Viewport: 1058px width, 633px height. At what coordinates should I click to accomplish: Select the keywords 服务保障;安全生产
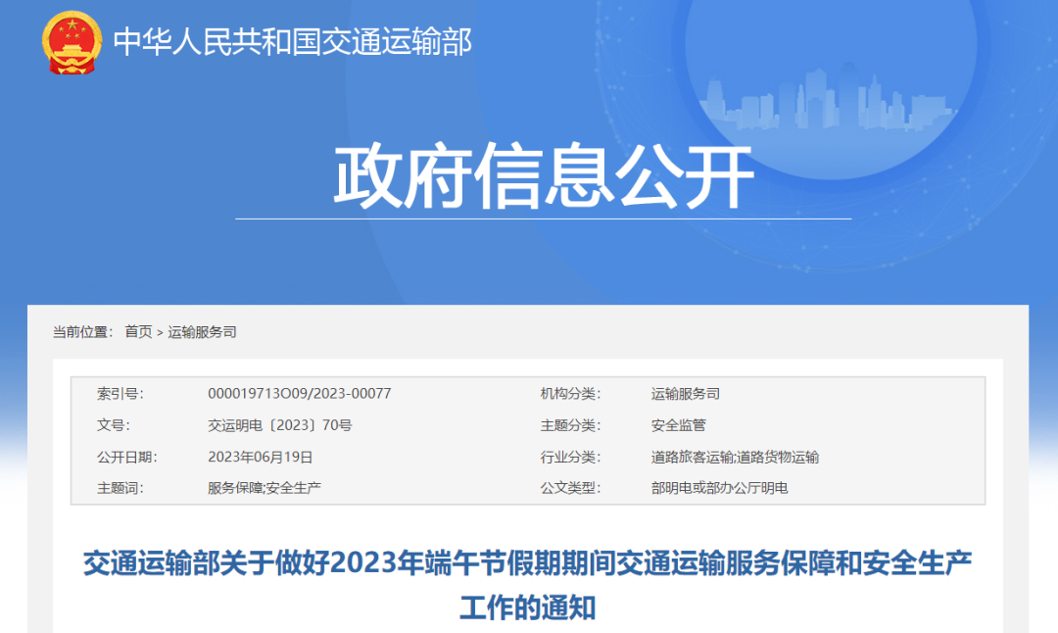pyautogui.click(x=264, y=488)
